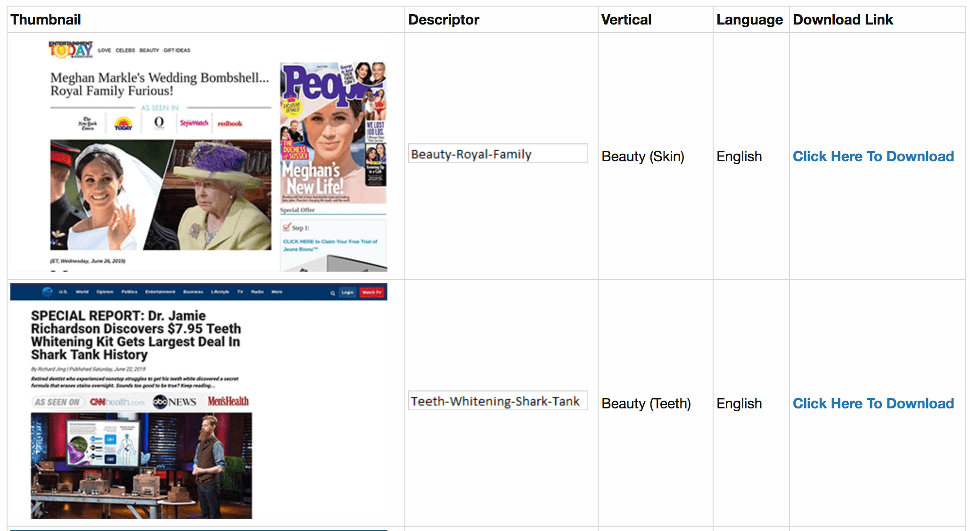Click the MensHealth logo in thumbnail
Screen dimensions: 970x531
point(228,401)
